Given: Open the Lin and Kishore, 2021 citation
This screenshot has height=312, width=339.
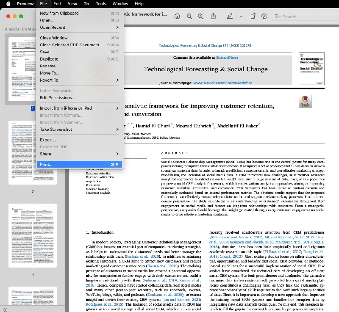Looking at the screenshot, I should point(182,300).
